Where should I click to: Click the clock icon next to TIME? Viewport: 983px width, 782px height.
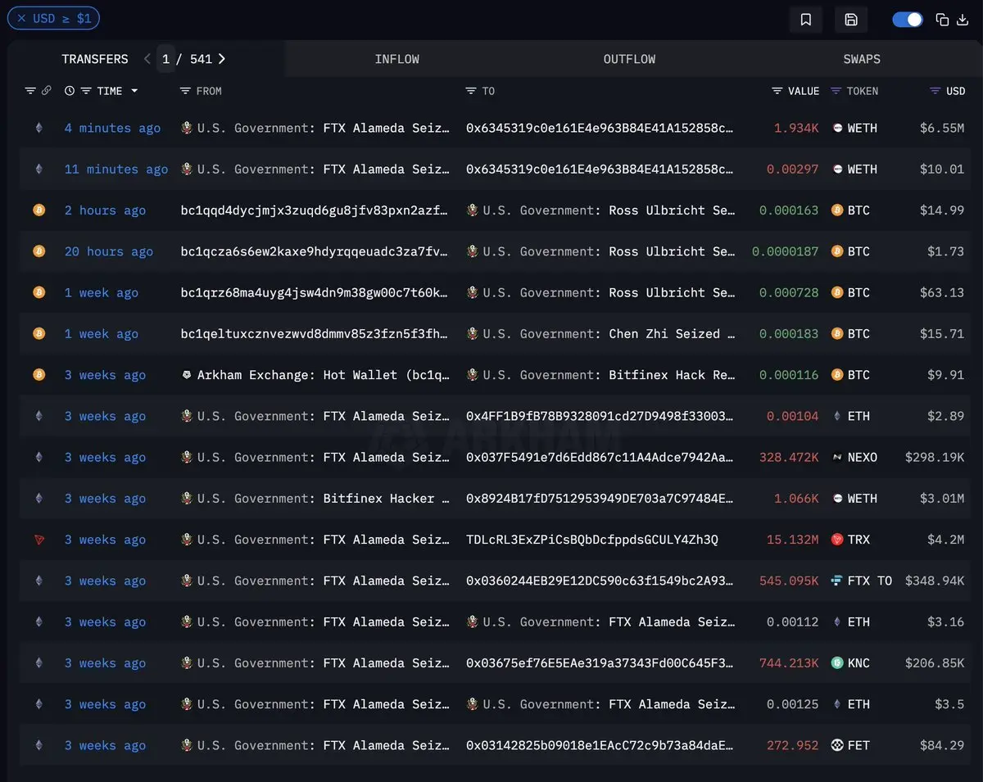[70, 91]
